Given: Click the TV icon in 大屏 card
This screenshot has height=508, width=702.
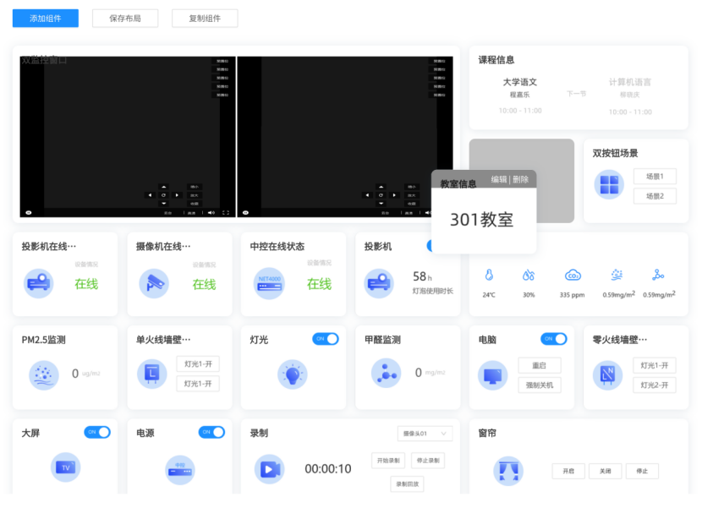Looking at the screenshot, I should [x=65, y=467].
